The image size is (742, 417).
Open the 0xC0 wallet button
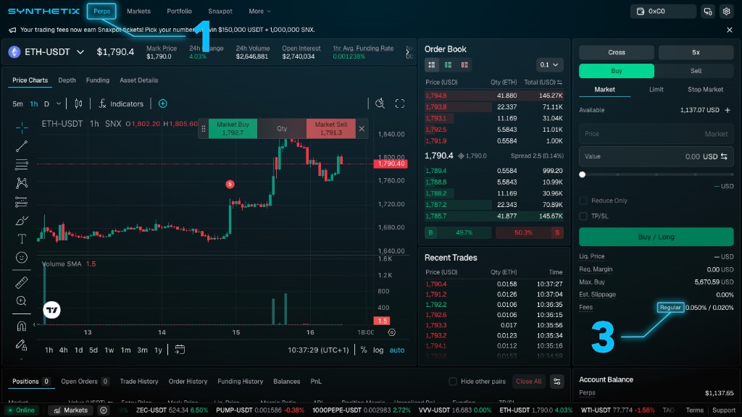(663, 12)
